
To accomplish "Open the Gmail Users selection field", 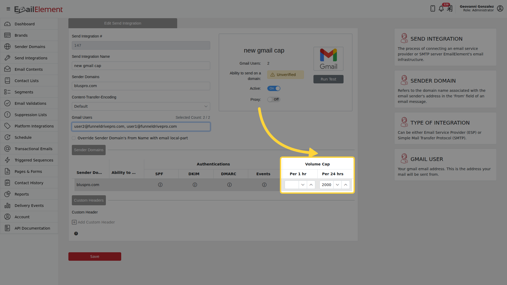I will pos(141,127).
